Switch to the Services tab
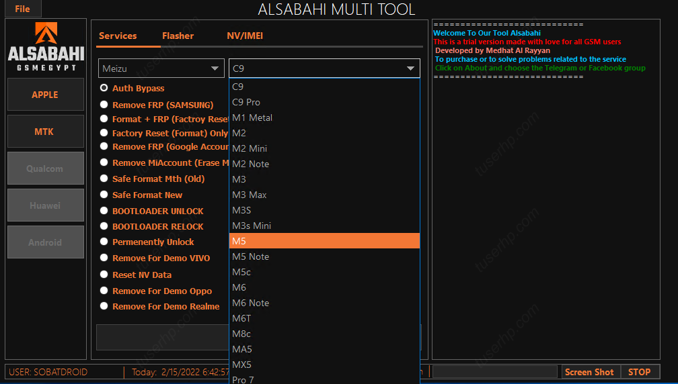The width and height of the screenshot is (678, 384). [x=118, y=36]
